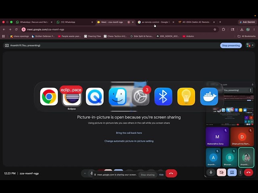Open People waste year bookmark
Viewport: 258px width, 193px height.
pos(69,36)
